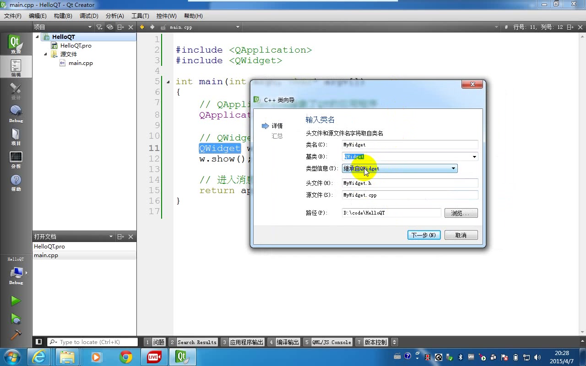Click the Bluetooth tray icon

tap(461, 357)
